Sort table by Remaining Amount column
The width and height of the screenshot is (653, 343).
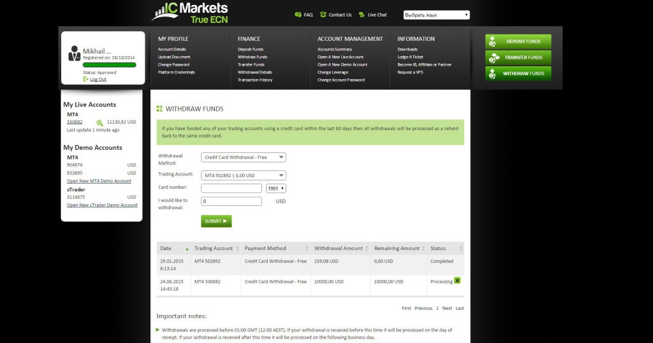tap(399, 248)
